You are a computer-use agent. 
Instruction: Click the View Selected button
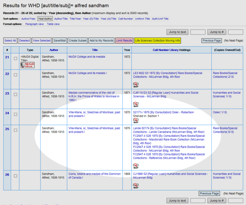point(42,40)
